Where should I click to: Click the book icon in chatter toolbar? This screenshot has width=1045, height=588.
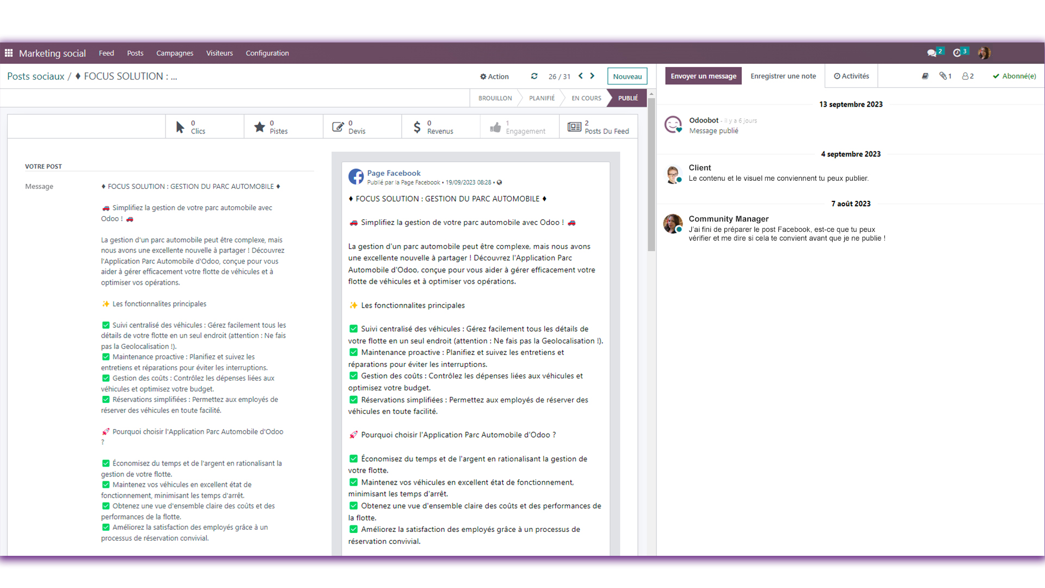[x=925, y=76]
